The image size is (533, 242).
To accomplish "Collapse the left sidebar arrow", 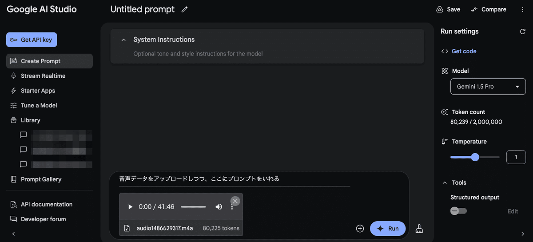I will tap(13, 234).
